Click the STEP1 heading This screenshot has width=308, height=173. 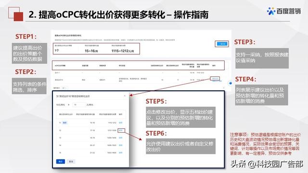[26, 37]
